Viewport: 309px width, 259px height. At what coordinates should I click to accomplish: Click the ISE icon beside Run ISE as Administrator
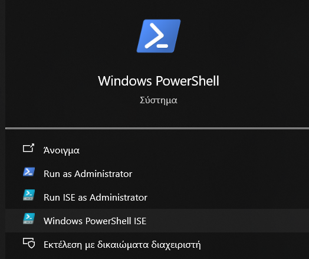coord(29,195)
